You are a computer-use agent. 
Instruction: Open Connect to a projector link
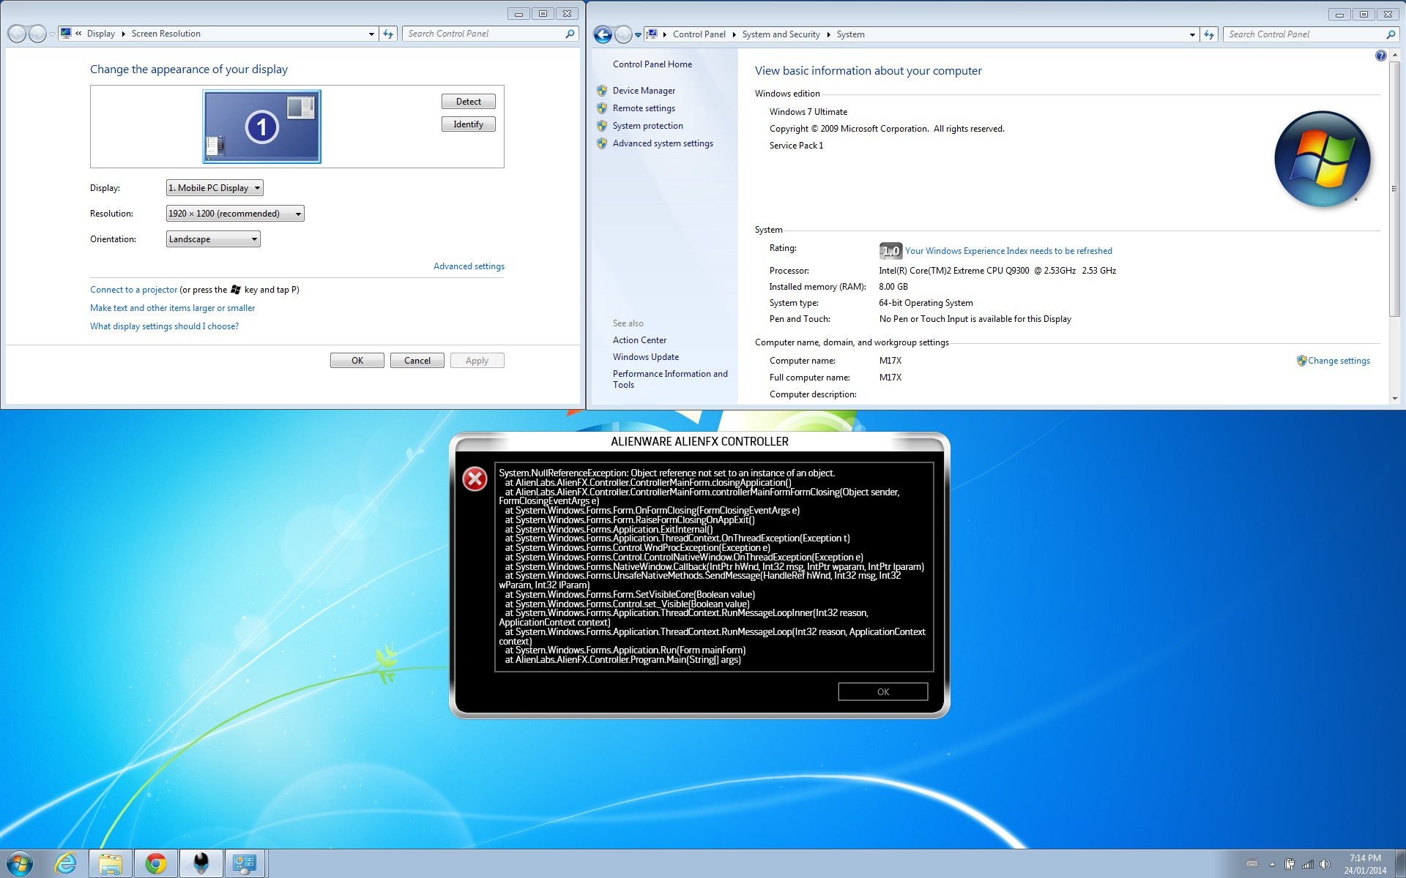pos(134,290)
